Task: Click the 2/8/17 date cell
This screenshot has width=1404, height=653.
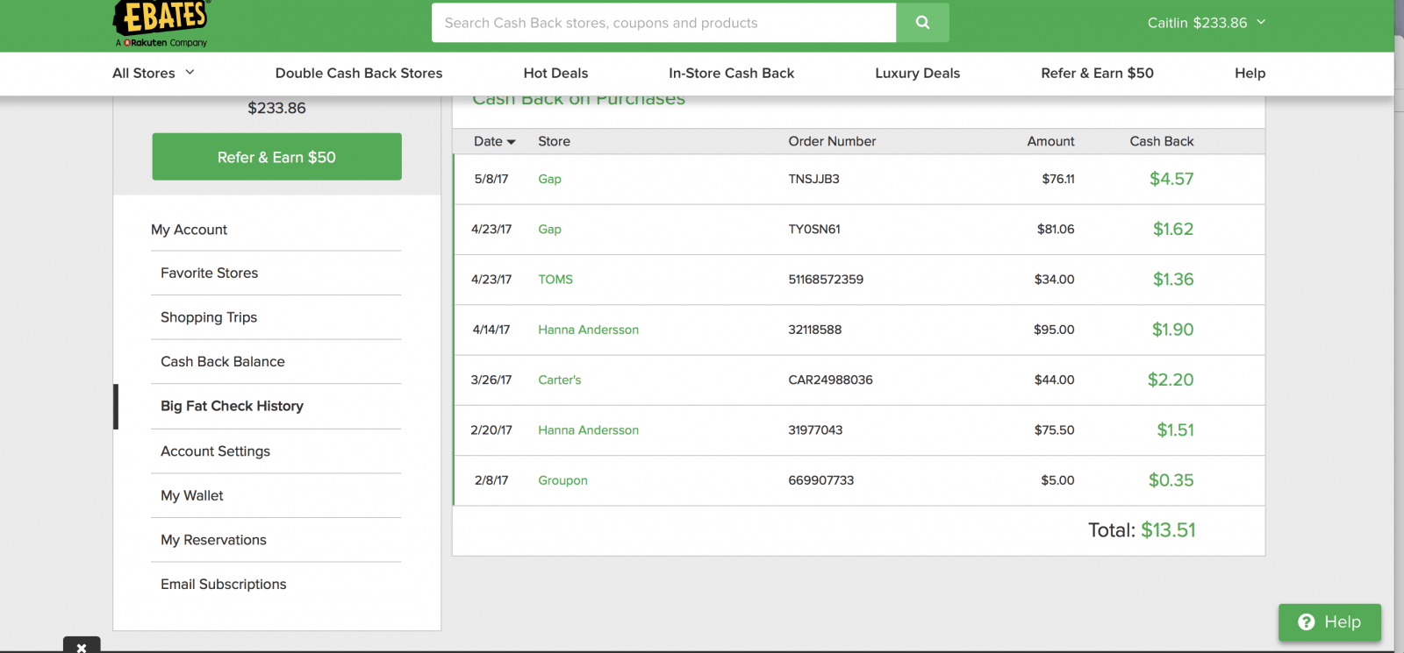Action: 491,480
